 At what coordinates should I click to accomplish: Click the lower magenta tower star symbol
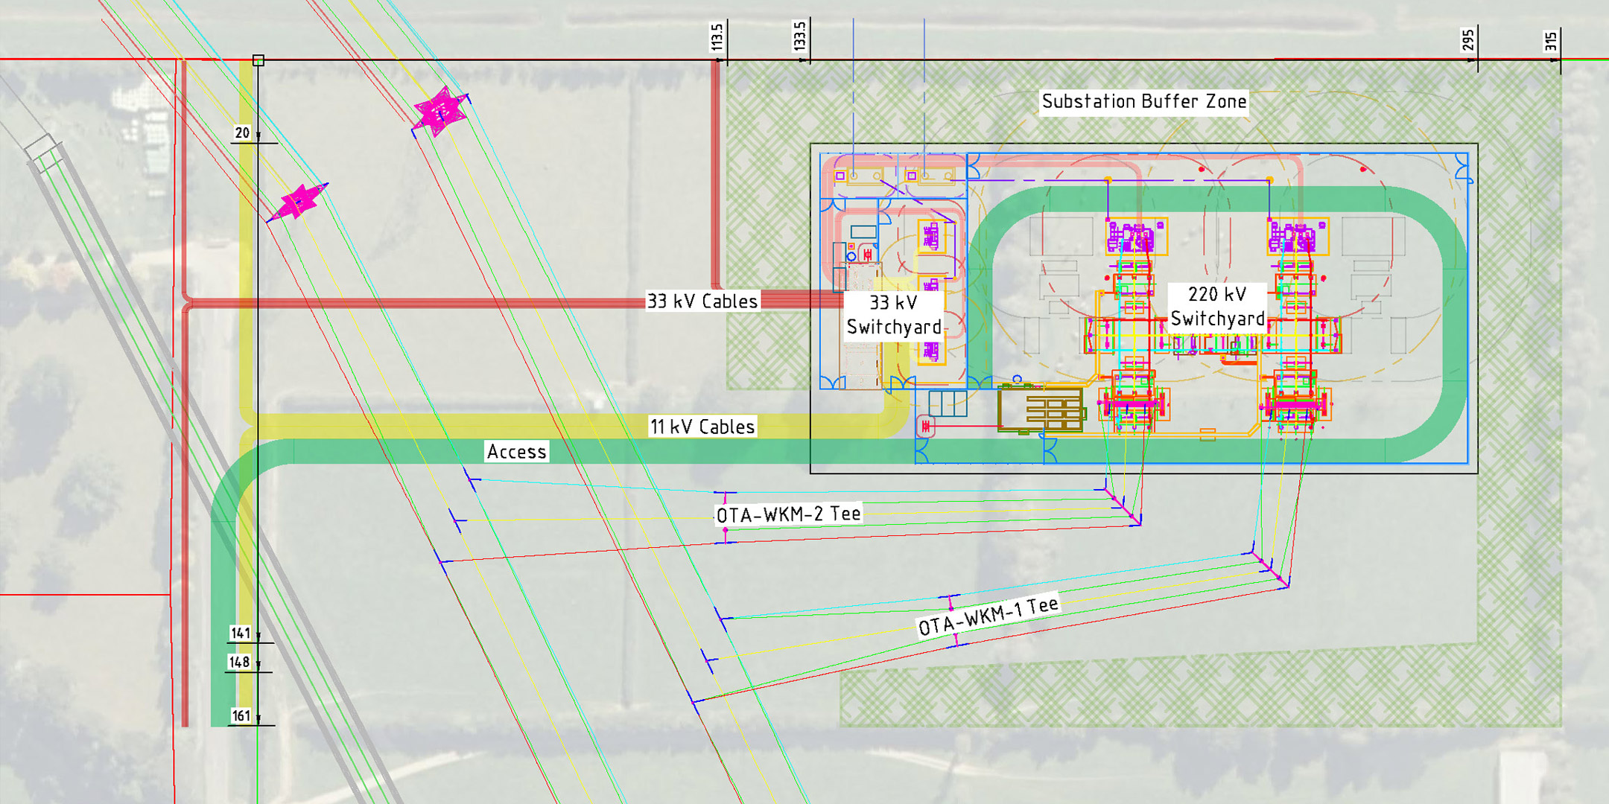point(299,201)
